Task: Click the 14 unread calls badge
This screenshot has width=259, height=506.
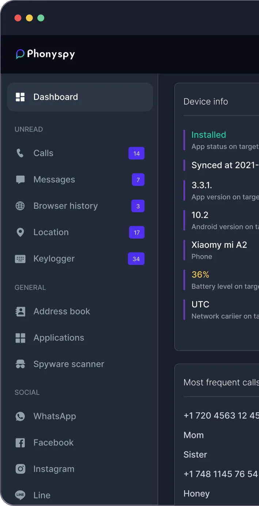Action: tap(136, 154)
